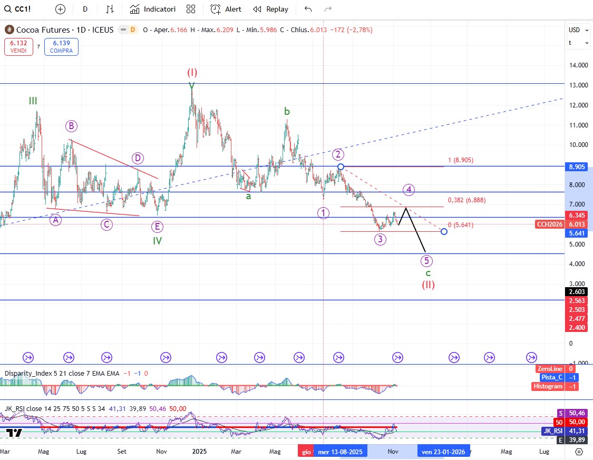The image size is (593, 460).
Task: Click the CCH2026 contract price label
Action: (x=549, y=224)
